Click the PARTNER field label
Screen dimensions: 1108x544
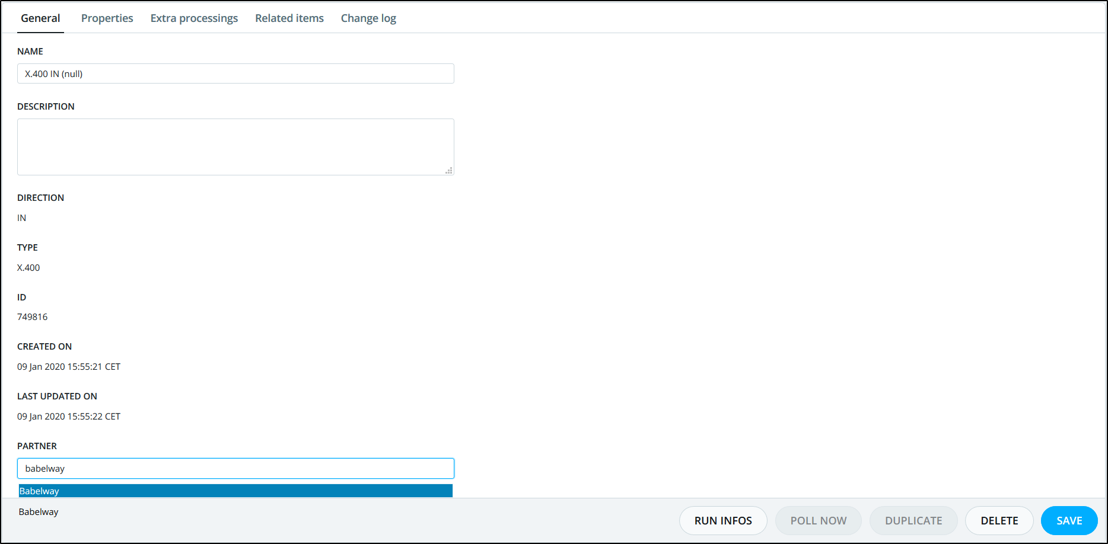click(x=37, y=446)
